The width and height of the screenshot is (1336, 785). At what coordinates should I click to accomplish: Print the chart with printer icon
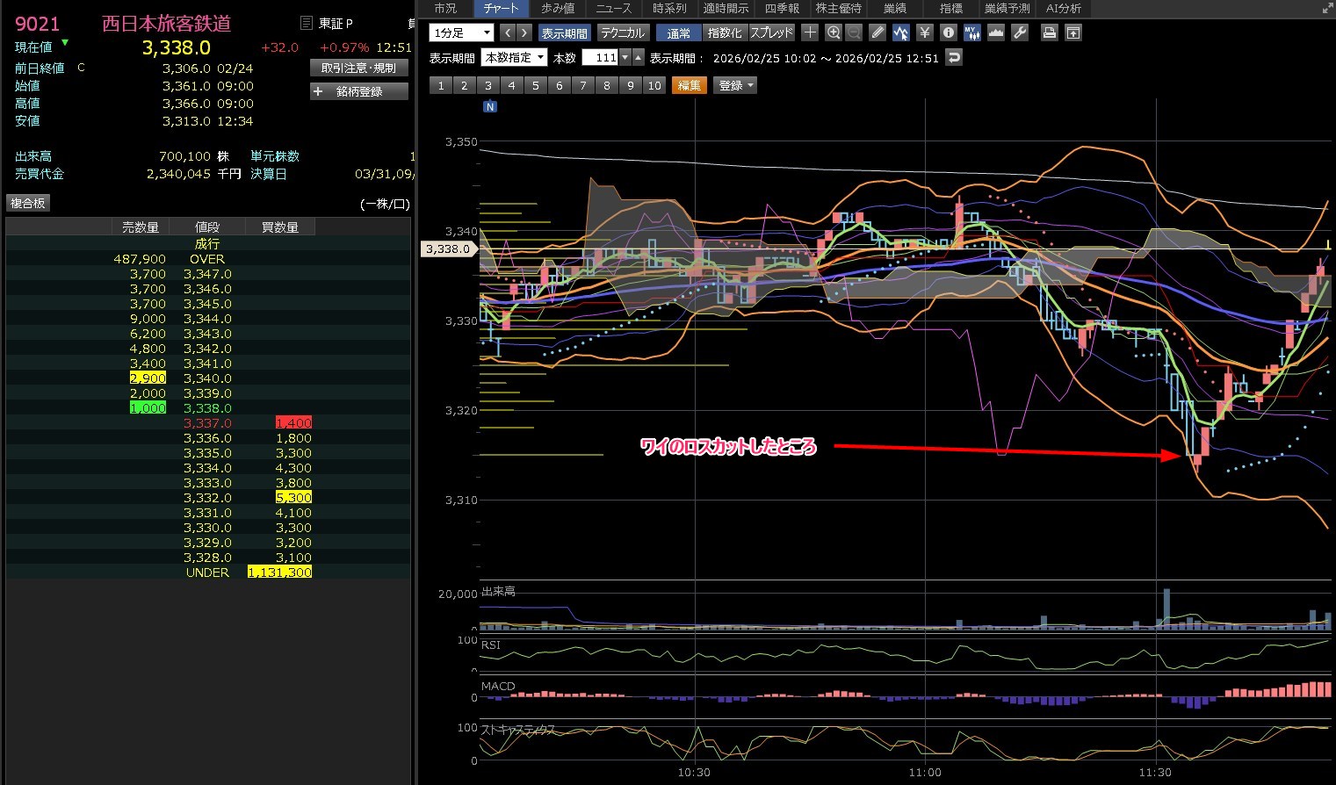point(1049,32)
